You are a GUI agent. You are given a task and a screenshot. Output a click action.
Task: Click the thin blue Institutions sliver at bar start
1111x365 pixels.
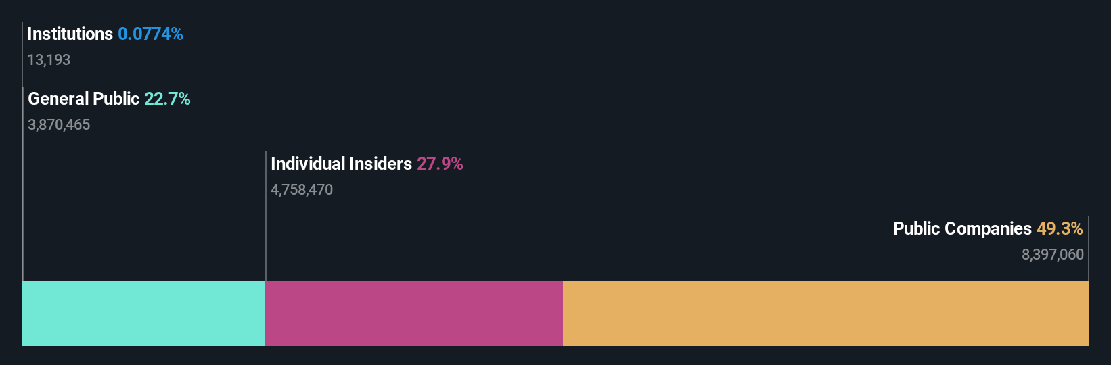22,314
